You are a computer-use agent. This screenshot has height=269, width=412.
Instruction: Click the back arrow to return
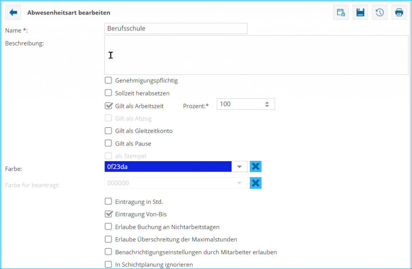[x=12, y=12]
